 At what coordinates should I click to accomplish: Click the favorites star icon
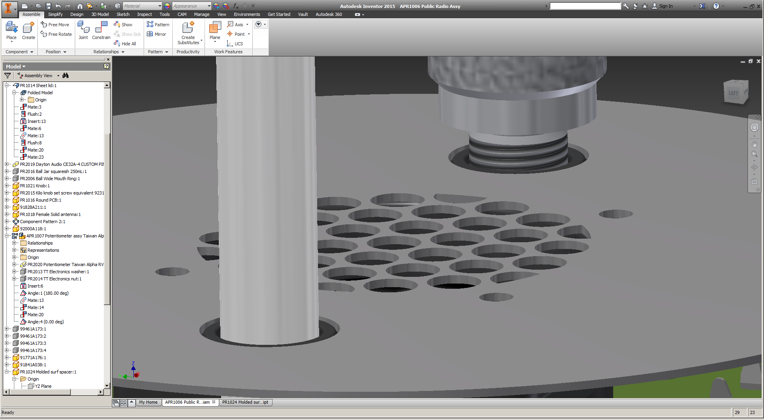click(645, 6)
